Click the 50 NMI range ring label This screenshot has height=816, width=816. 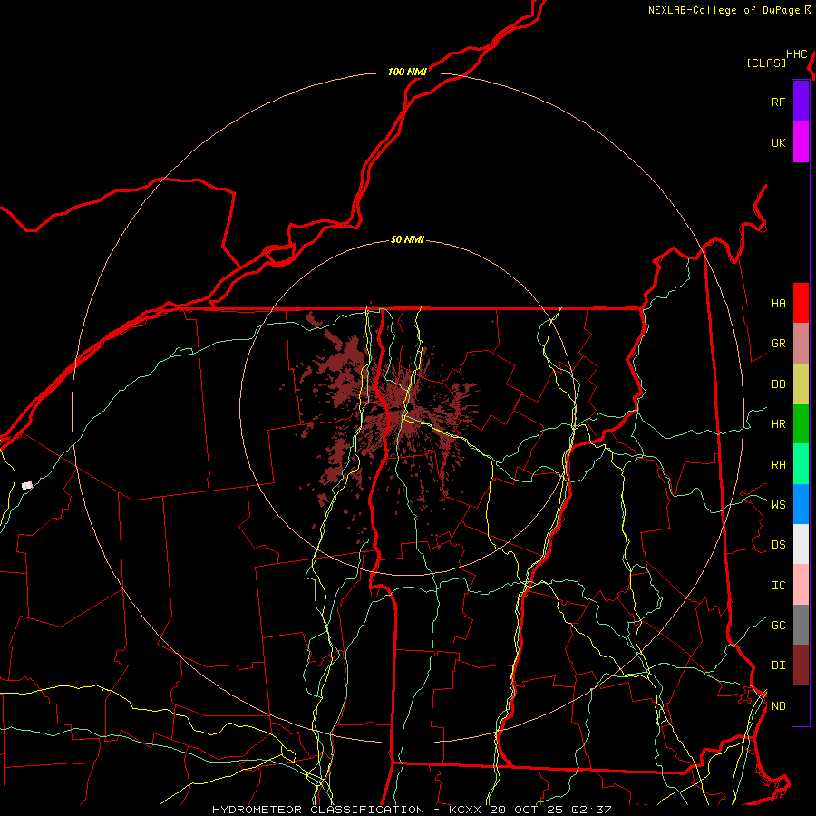407,240
